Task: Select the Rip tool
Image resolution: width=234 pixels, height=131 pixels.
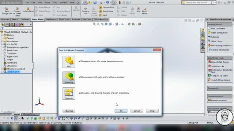Action: (x=139, y=10)
